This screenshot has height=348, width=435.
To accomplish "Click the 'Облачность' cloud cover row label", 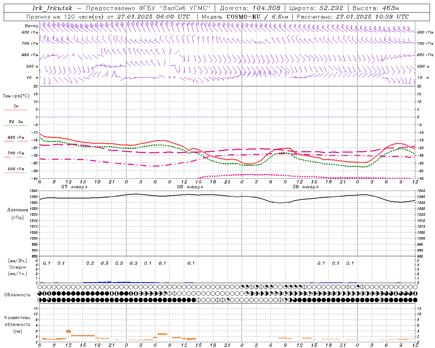I will click(17, 295).
